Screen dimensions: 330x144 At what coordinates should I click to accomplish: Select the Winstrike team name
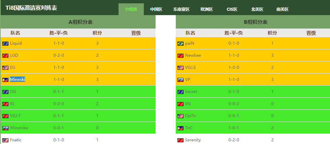19,128
